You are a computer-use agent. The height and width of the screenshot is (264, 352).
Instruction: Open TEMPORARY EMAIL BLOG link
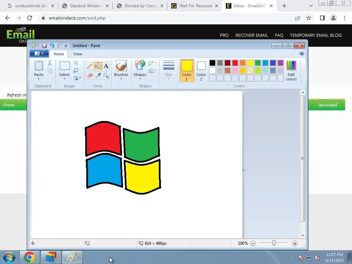(316, 35)
